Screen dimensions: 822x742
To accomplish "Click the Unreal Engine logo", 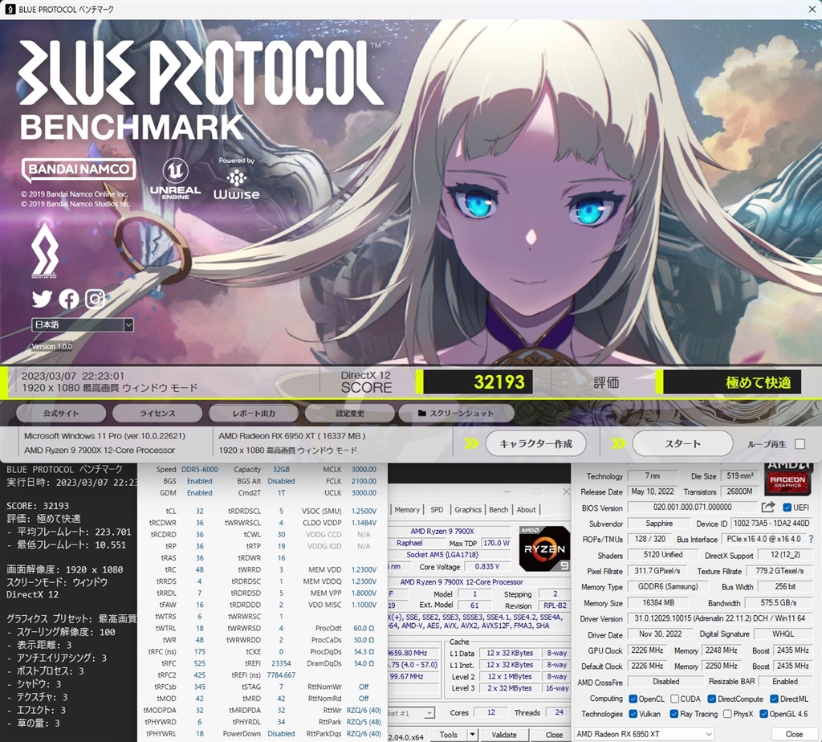I will 175,179.
